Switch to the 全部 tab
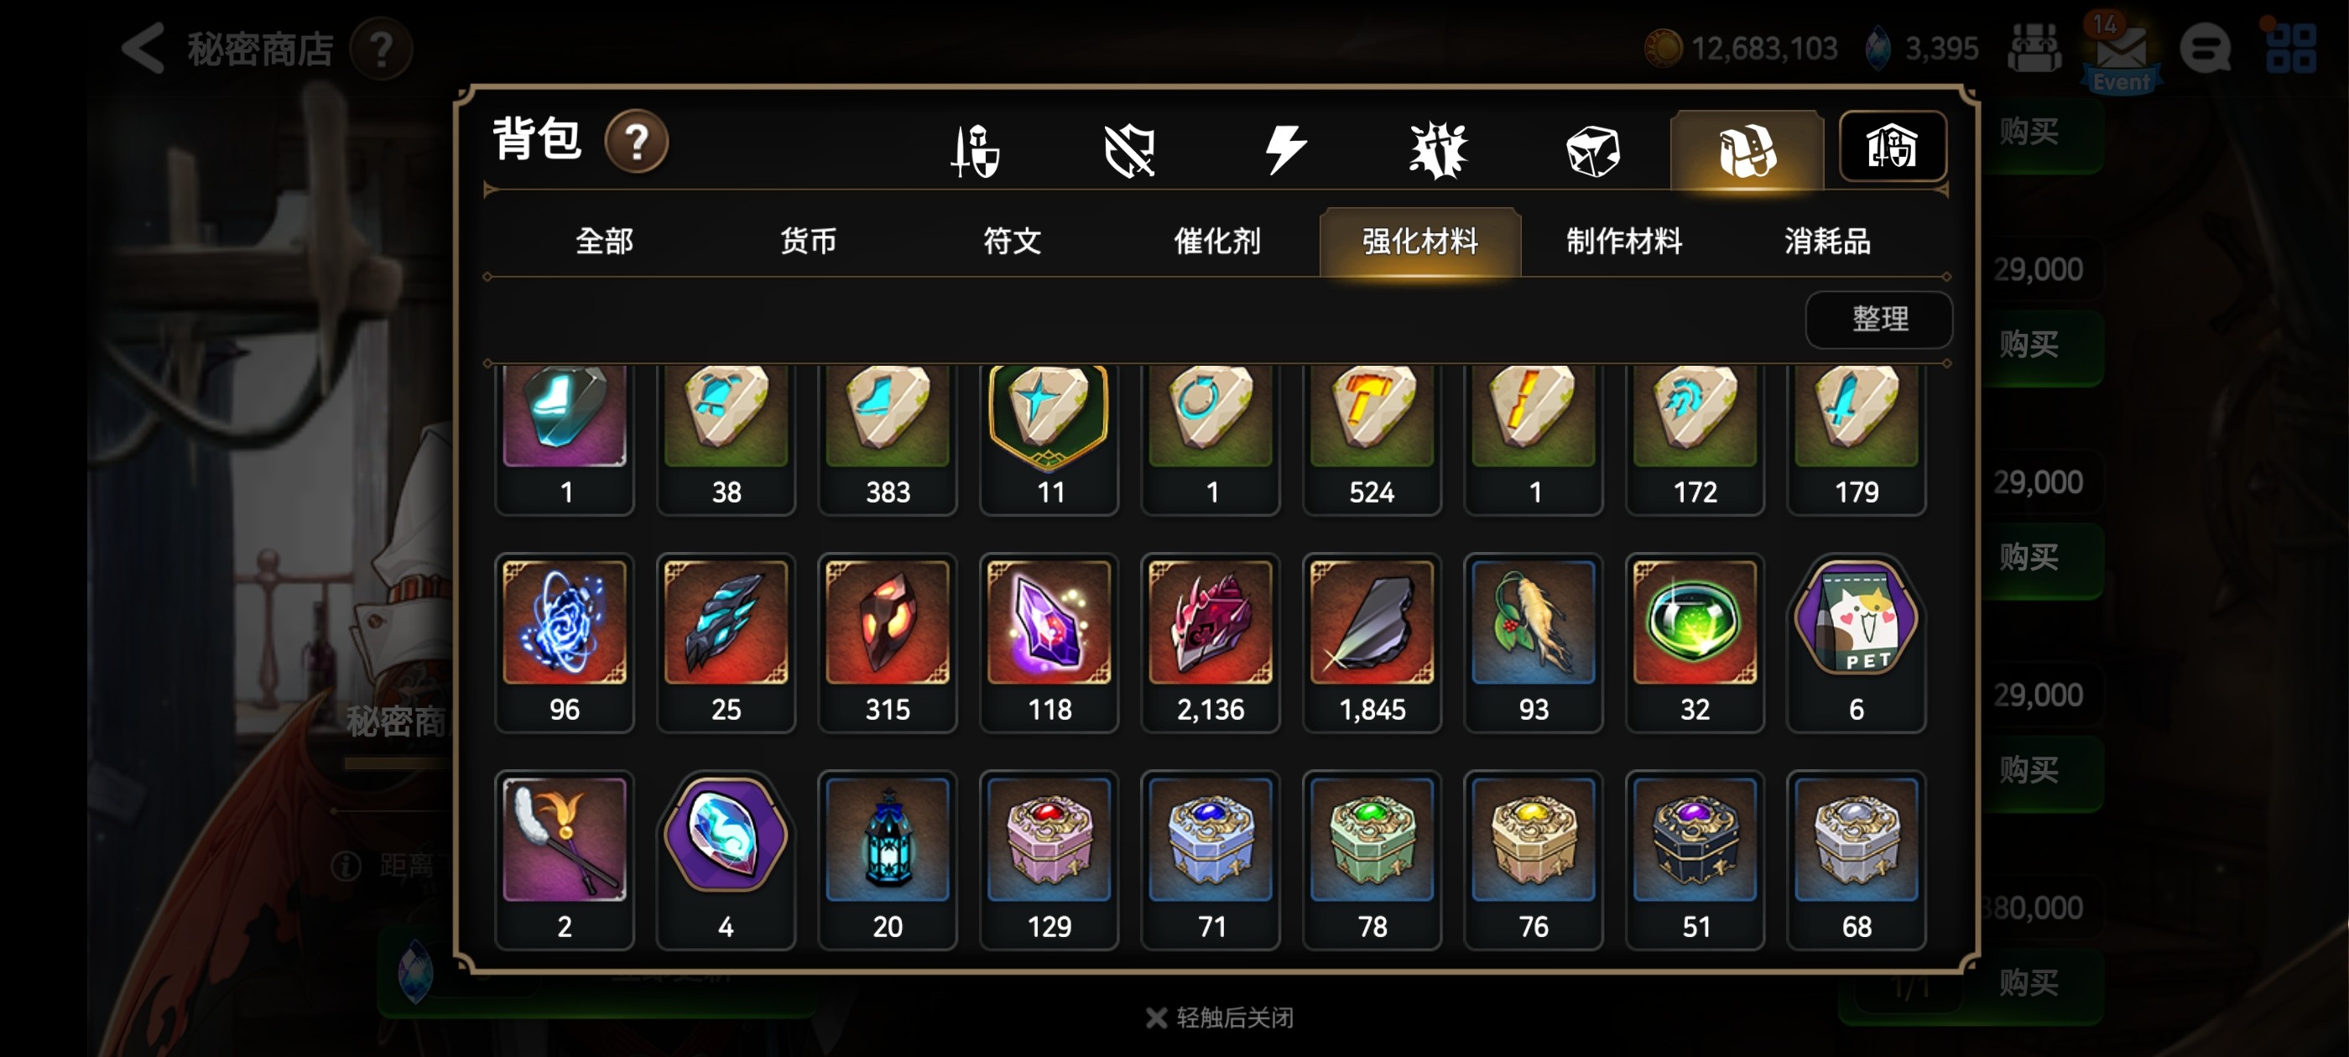2349x1057 pixels. pos(604,242)
